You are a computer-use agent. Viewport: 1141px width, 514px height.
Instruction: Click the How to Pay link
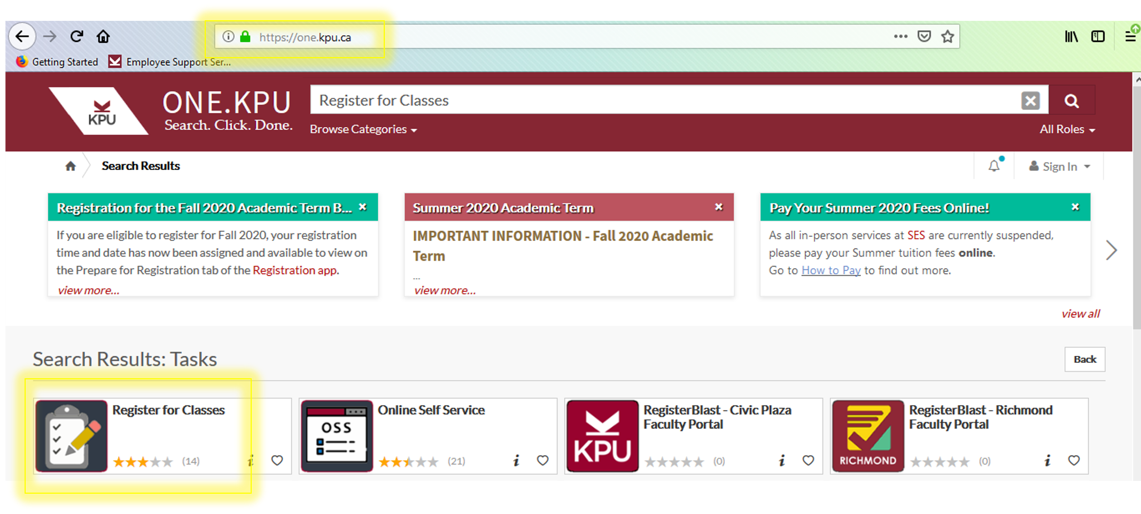coord(830,270)
